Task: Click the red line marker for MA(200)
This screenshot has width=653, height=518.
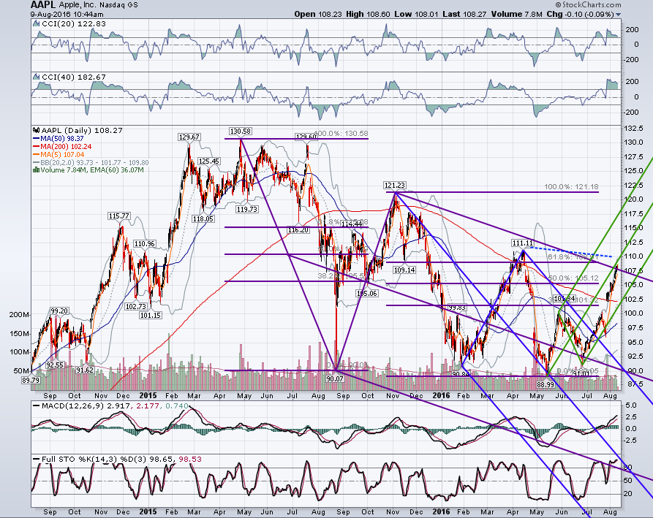Action: click(37, 146)
